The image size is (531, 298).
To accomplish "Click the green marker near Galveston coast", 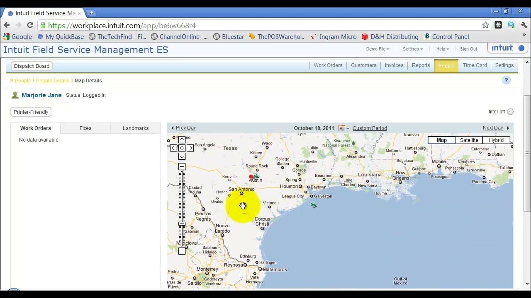I will point(314,205).
